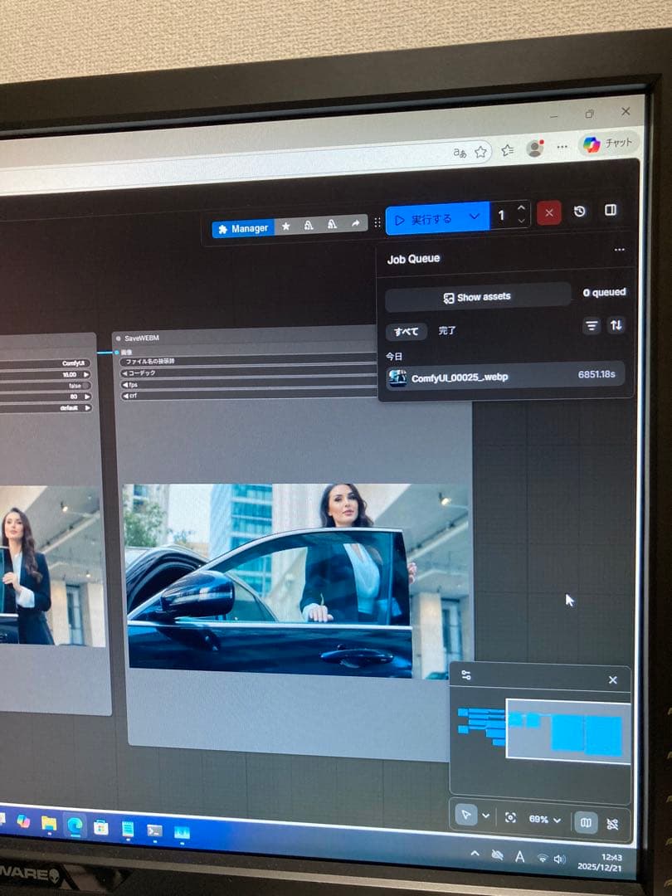
Task: Open the job filter icon
Action: click(592, 326)
